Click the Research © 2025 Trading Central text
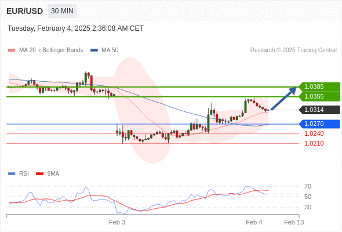The image size is (342, 232). pyautogui.click(x=293, y=50)
